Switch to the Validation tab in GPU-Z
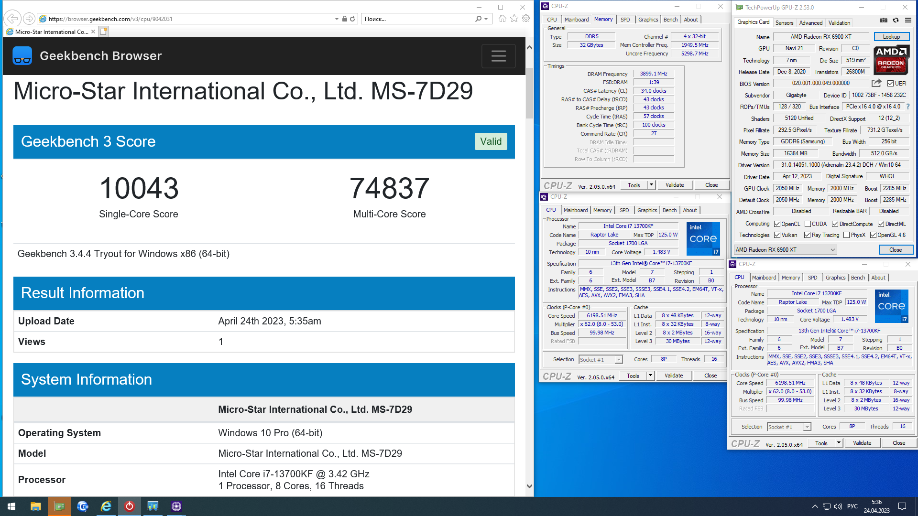Viewport: 918px width, 516px height. [x=839, y=23]
